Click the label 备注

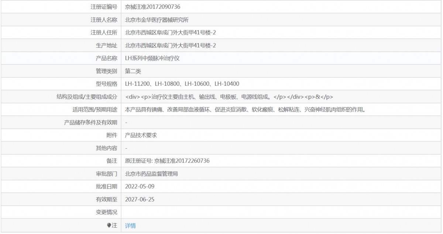click(x=112, y=161)
